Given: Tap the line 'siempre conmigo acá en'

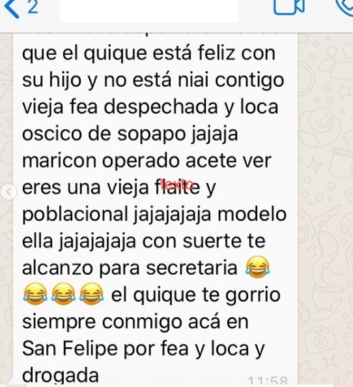Looking at the screenshot, I should click(x=135, y=322).
